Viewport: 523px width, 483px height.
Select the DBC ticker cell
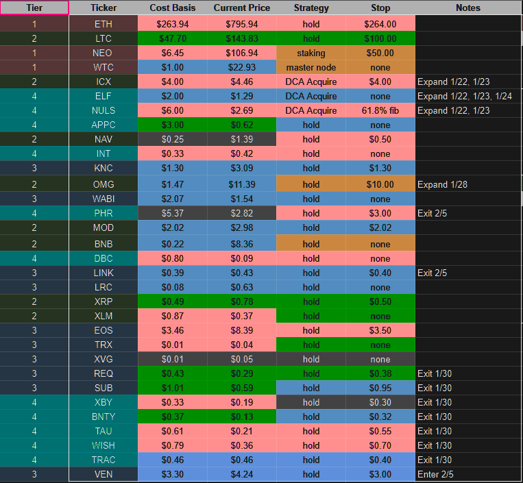pyautogui.click(x=104, y=258)
